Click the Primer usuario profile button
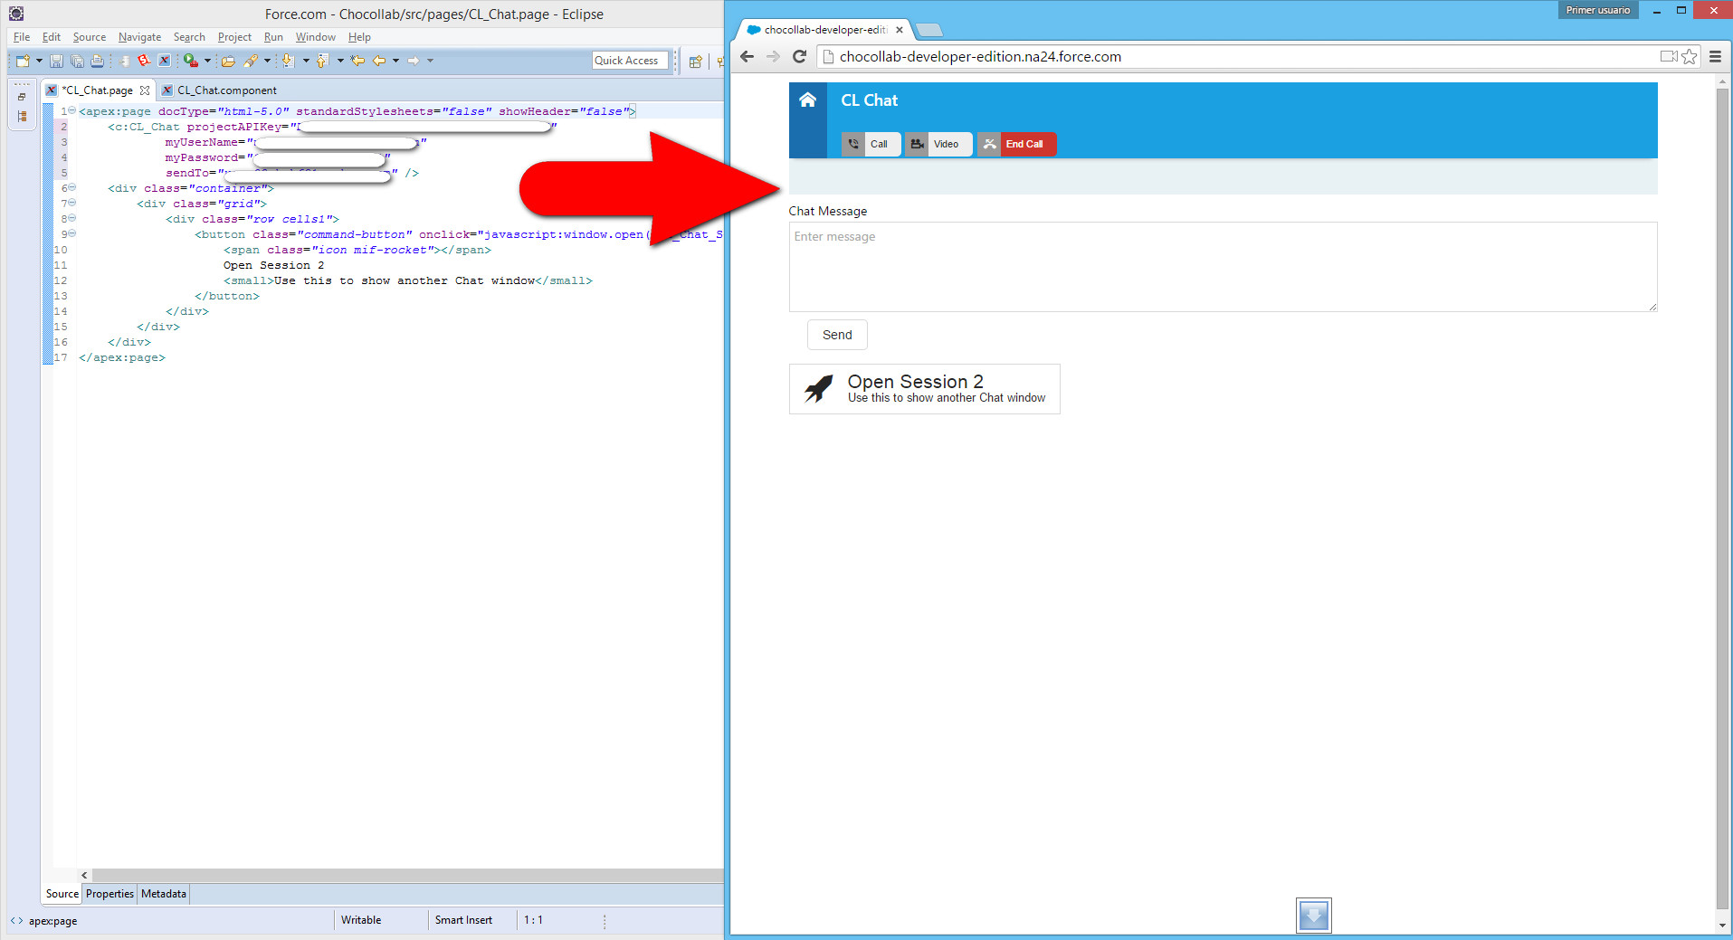The image size is (1733, 940). (1597, 11)
